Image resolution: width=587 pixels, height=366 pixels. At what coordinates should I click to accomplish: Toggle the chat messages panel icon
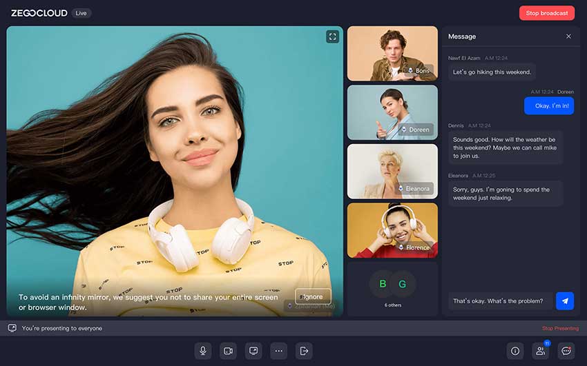(566, 351)
